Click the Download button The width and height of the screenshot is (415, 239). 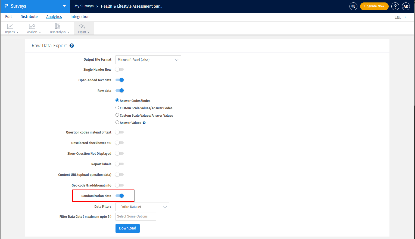click(127, 228)
